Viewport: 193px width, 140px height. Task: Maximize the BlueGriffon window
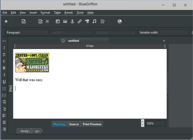(174, 5)
